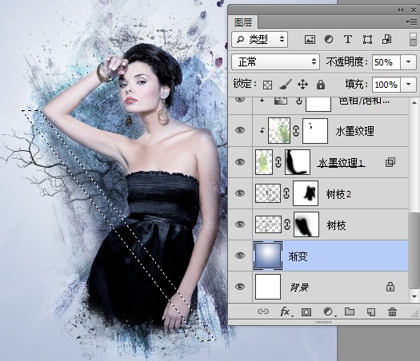Filter layers by adjustment layer type
The height and width of the screenshot is (361, 420).
coord(329,40)
